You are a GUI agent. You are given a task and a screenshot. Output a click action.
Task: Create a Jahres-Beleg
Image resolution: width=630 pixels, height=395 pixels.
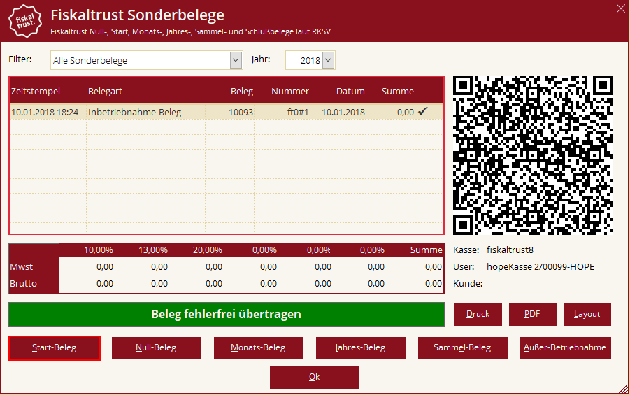coord(360,348)
